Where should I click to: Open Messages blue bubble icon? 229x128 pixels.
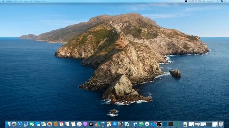coord(38,124)
